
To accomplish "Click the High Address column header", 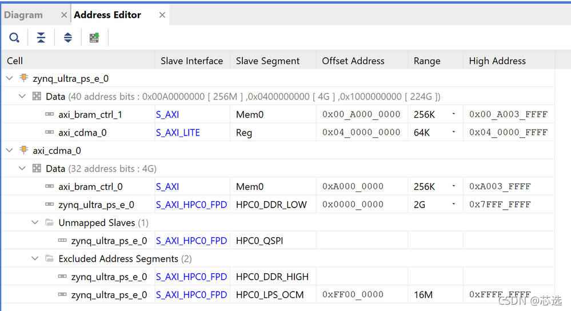I will point(497,61).
